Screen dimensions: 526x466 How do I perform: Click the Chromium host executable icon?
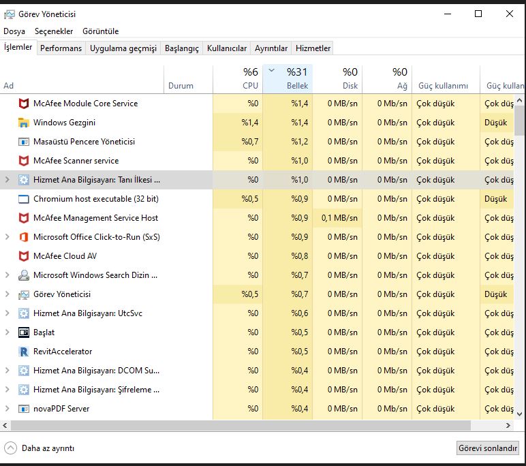(x=23, y=199)
